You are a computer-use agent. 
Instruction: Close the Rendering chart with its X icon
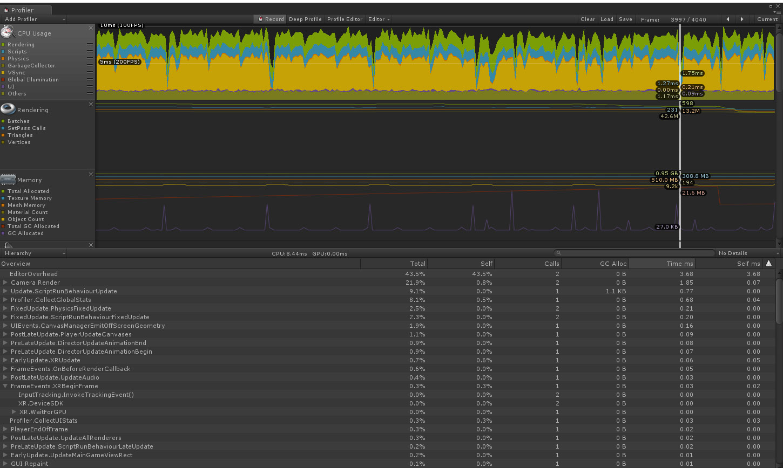point(91,104)
